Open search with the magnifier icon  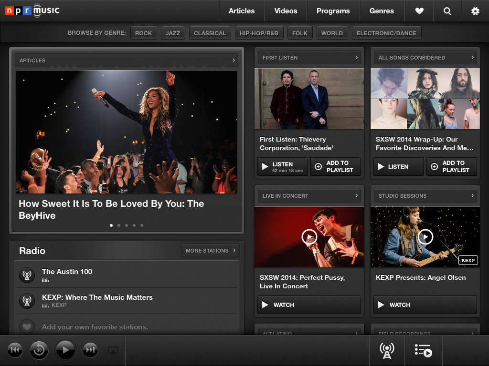pos(447,11)
